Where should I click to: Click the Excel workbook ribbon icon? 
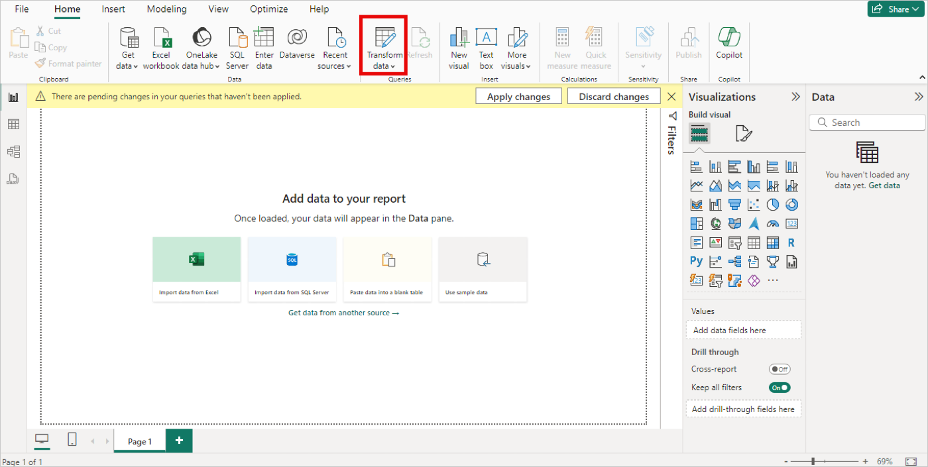161,48
